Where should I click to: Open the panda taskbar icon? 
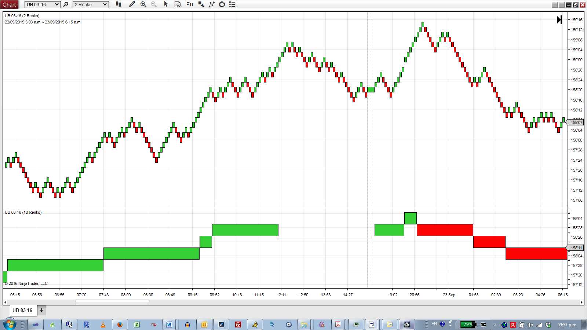coord(407,324)
